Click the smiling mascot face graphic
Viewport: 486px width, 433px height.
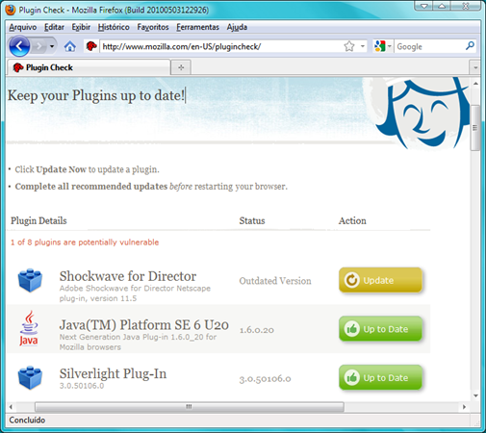coord(423,114)
